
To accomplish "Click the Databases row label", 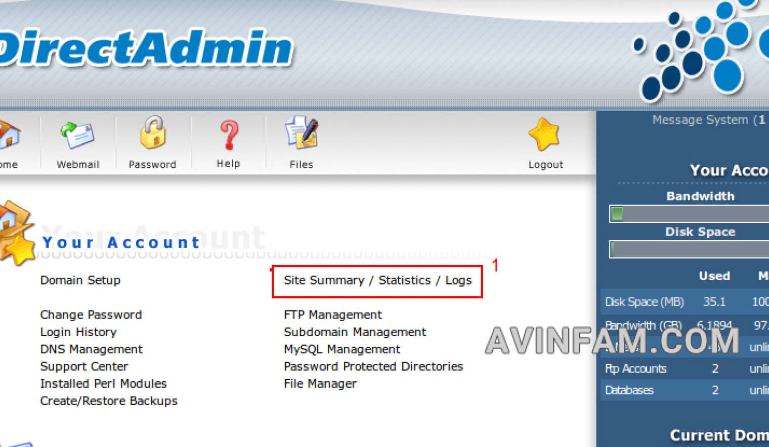I will 629,390.
